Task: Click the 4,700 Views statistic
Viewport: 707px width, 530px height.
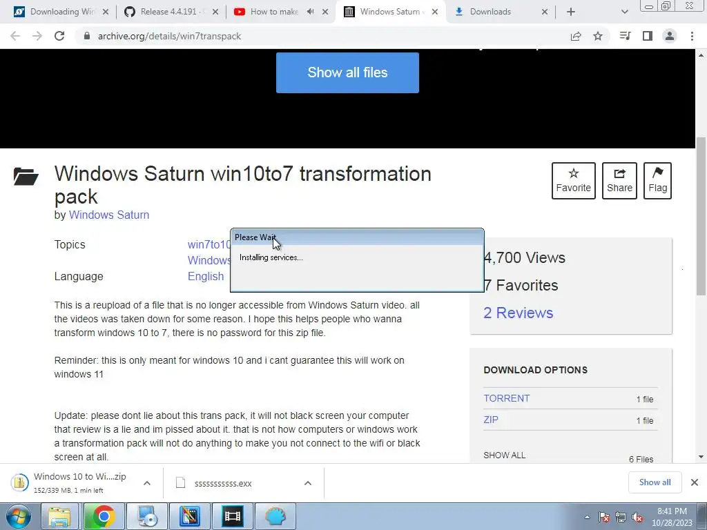Action: [525, 258]
